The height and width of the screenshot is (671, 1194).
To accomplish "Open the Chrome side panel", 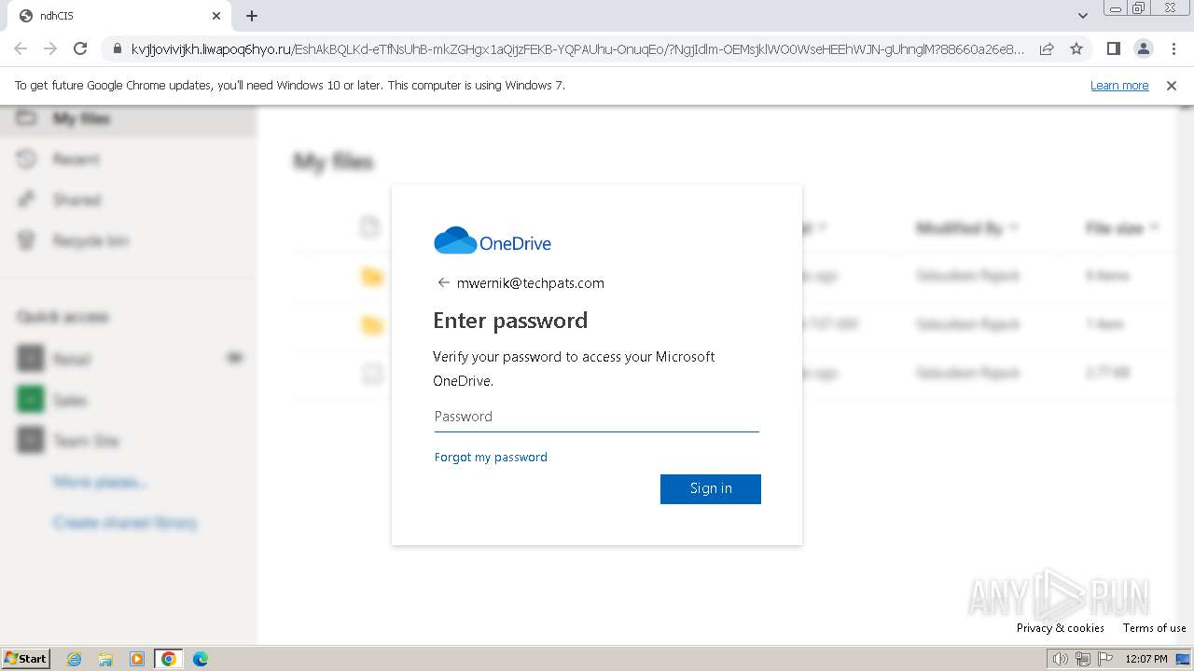I will pyautogui.click(x=1113, y=48).
